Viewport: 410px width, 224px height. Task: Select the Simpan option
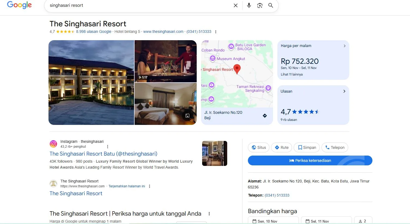[306, 147]
